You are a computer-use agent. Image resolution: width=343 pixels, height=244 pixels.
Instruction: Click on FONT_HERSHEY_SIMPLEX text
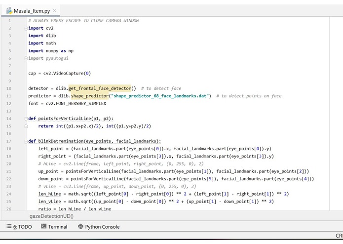(x=81, y=104)
